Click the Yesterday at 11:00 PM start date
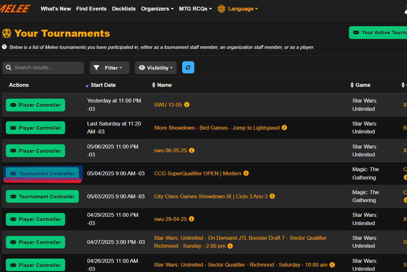 pyautogui.click(x=114, y=105)
